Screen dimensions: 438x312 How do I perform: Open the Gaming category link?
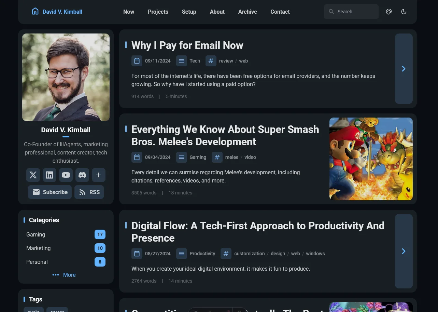[36, 234]
